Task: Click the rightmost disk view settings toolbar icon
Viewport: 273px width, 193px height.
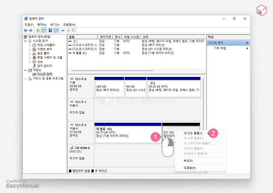Action: [74, 31]
